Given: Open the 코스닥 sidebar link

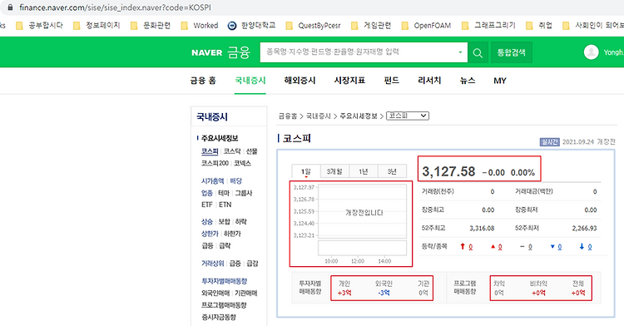Looking at the screenshot, I should 232,151.
